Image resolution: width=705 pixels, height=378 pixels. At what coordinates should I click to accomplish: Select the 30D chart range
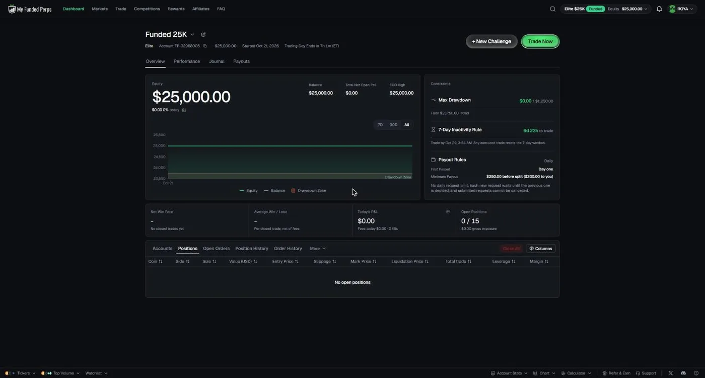[393, 125]
